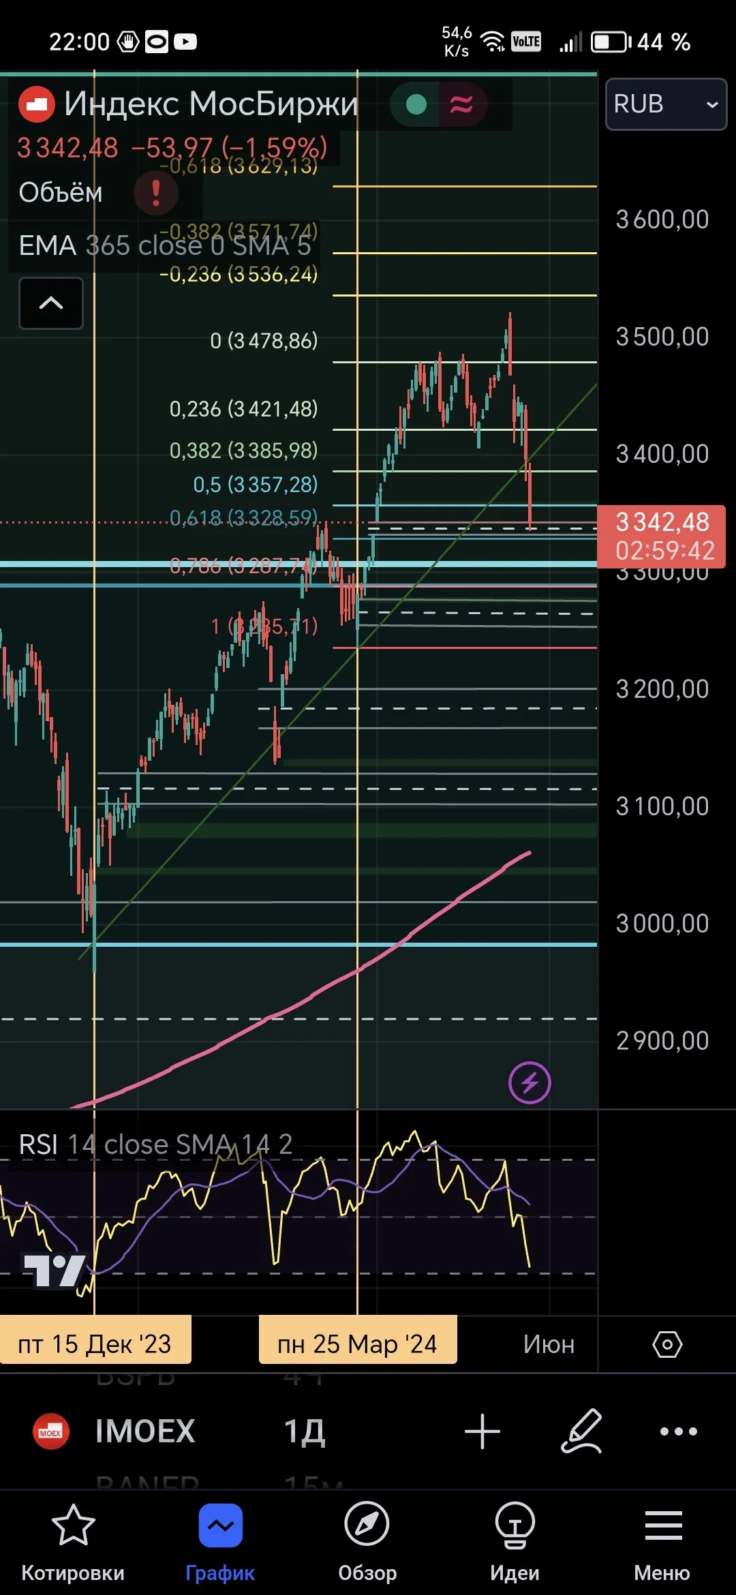Image resolution: width=736 pixels, height=1595 pixels.
Task: Open the three-dots more options menu
Action: pos(679,1431)
